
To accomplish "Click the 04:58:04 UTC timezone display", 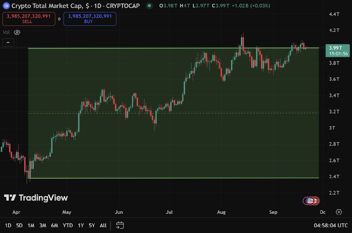I will tap(331, 225).
